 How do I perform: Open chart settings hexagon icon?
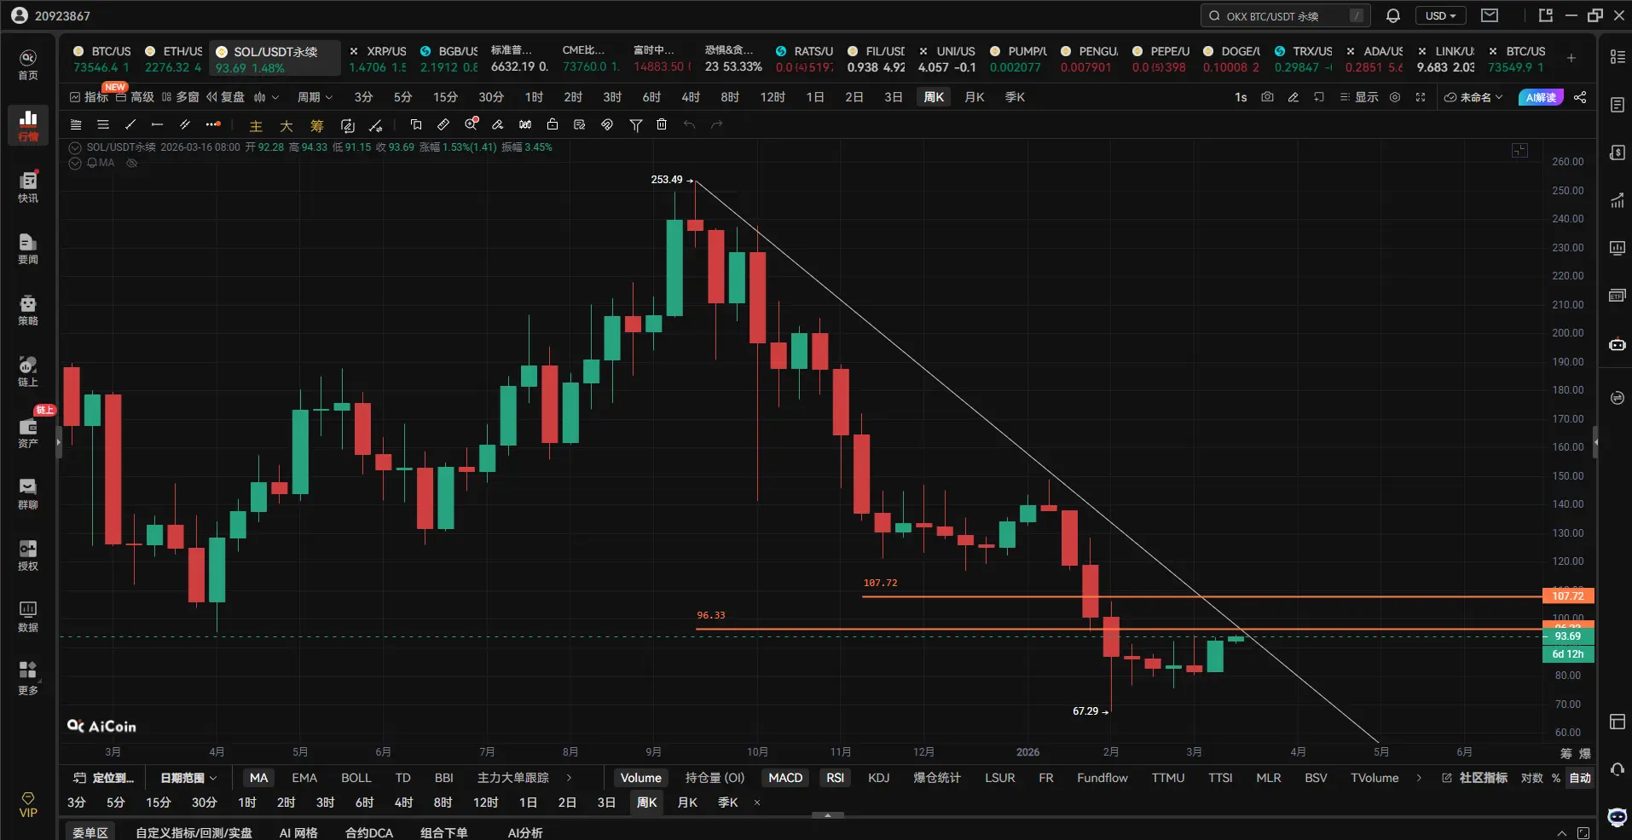point(1395,97)
